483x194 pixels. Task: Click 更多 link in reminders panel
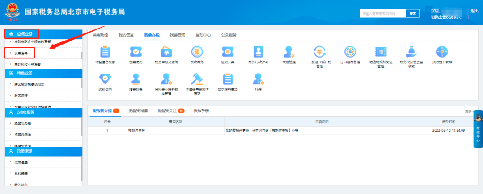click(x=470, y=111)
